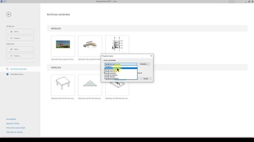
Task: Open a model with Modelos Abrir button
Action: 20,32
